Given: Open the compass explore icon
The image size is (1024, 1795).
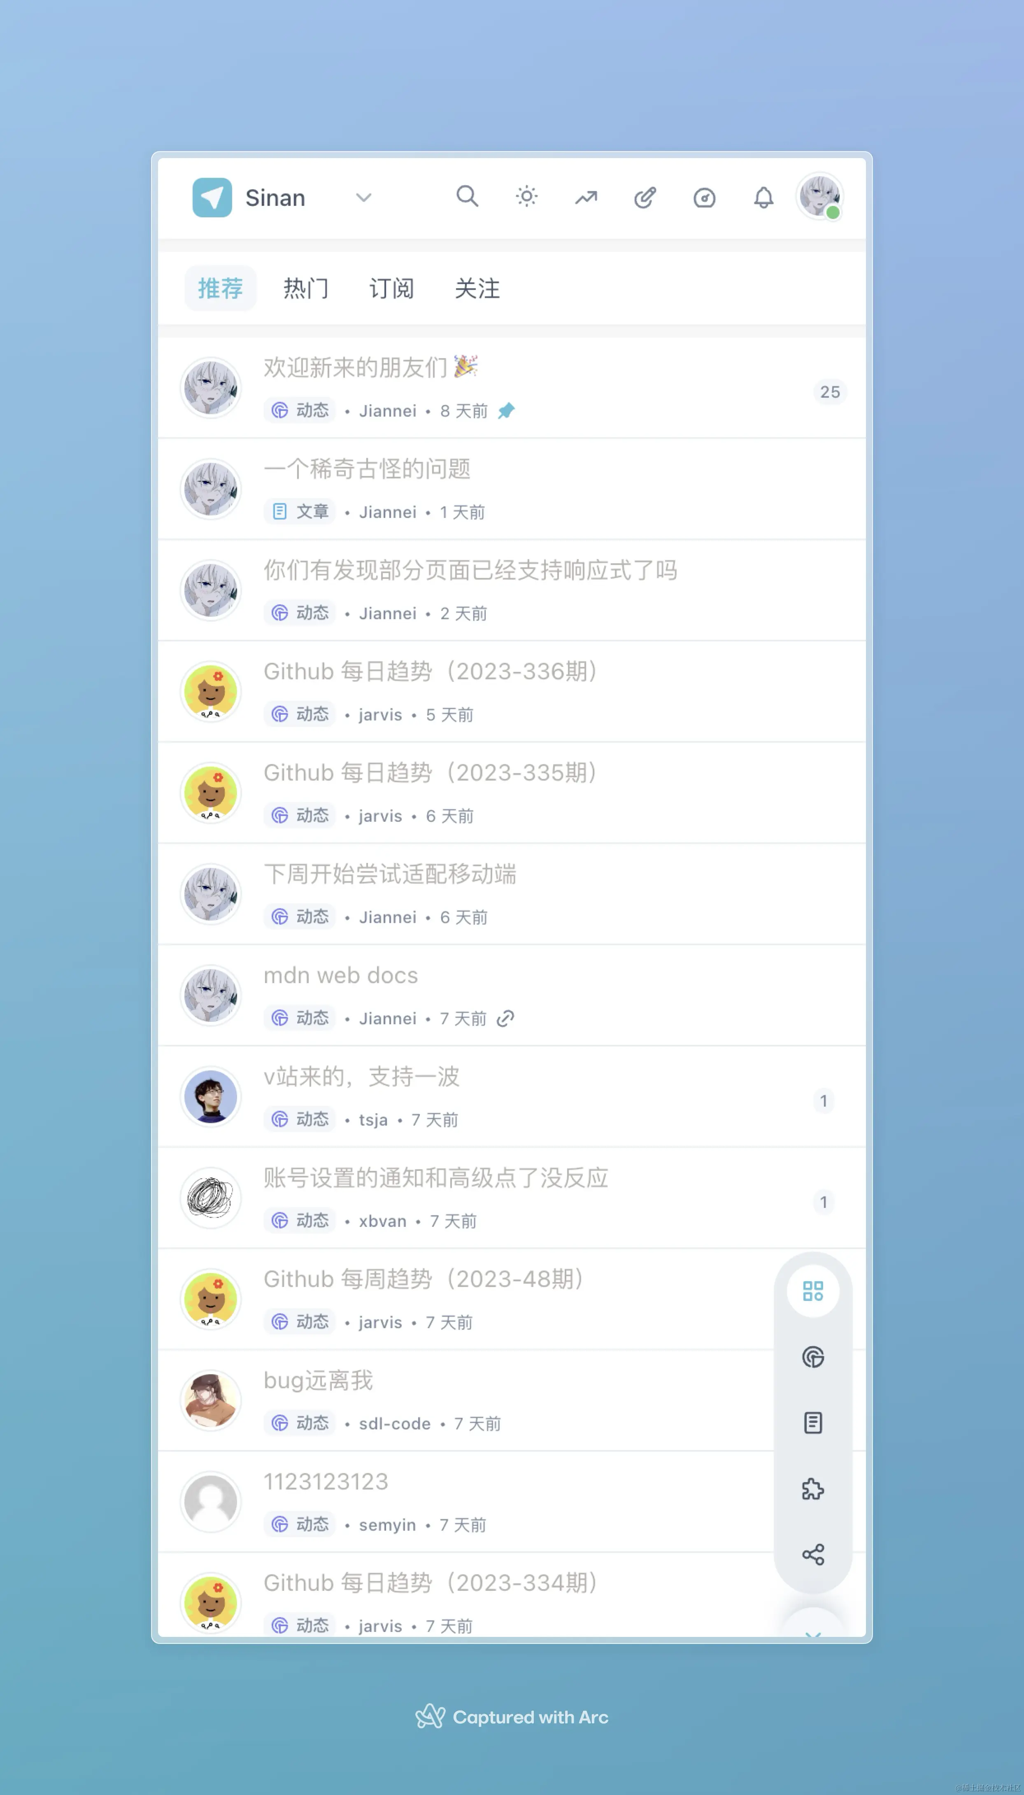Looking at the screenshot, I should click(704, 198).
